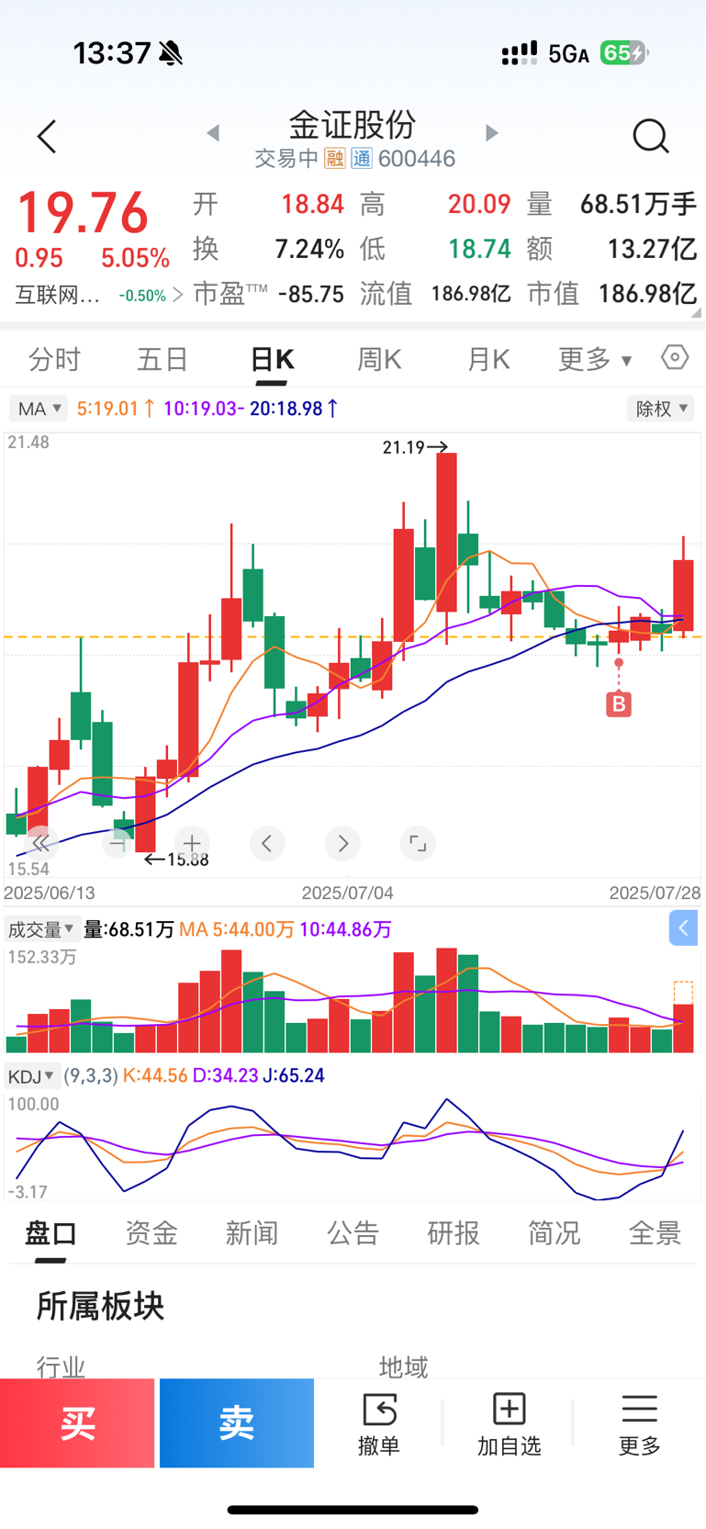Open the search magnifier icon
Viewport: 706px width, 1529px height.
click(651, 136)
